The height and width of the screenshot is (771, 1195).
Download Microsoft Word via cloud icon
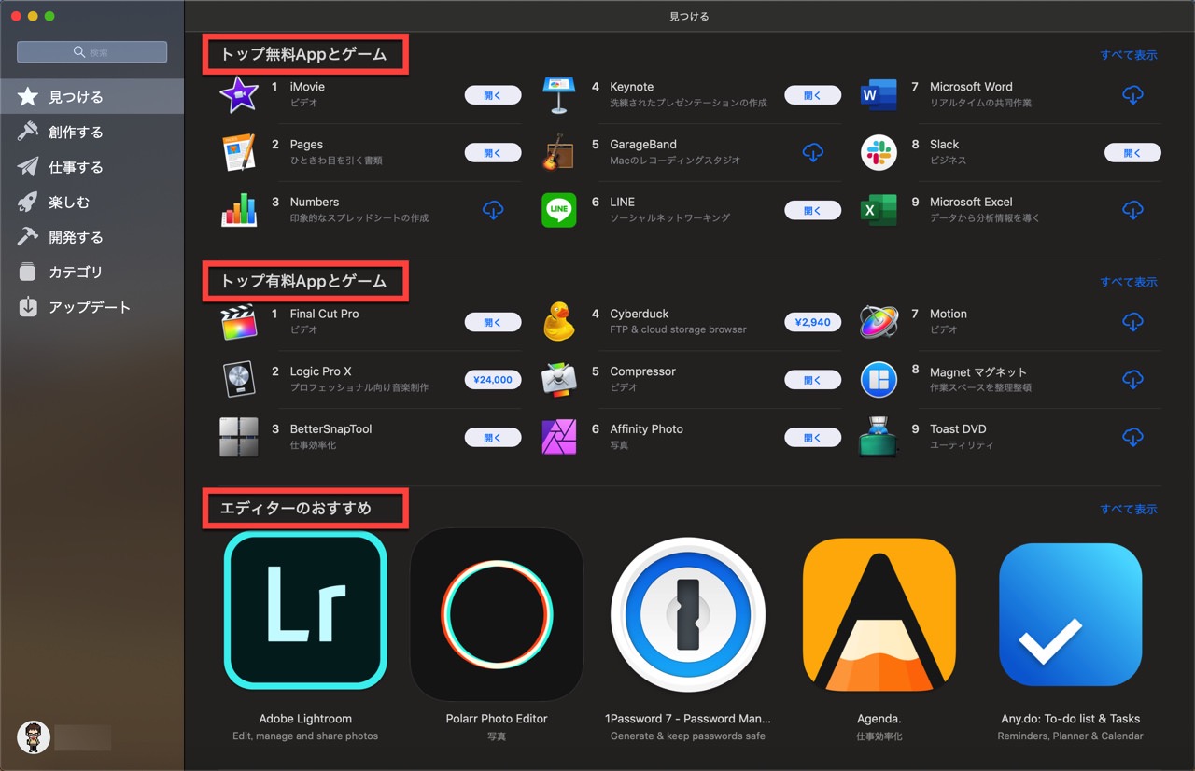point(1132,94)
